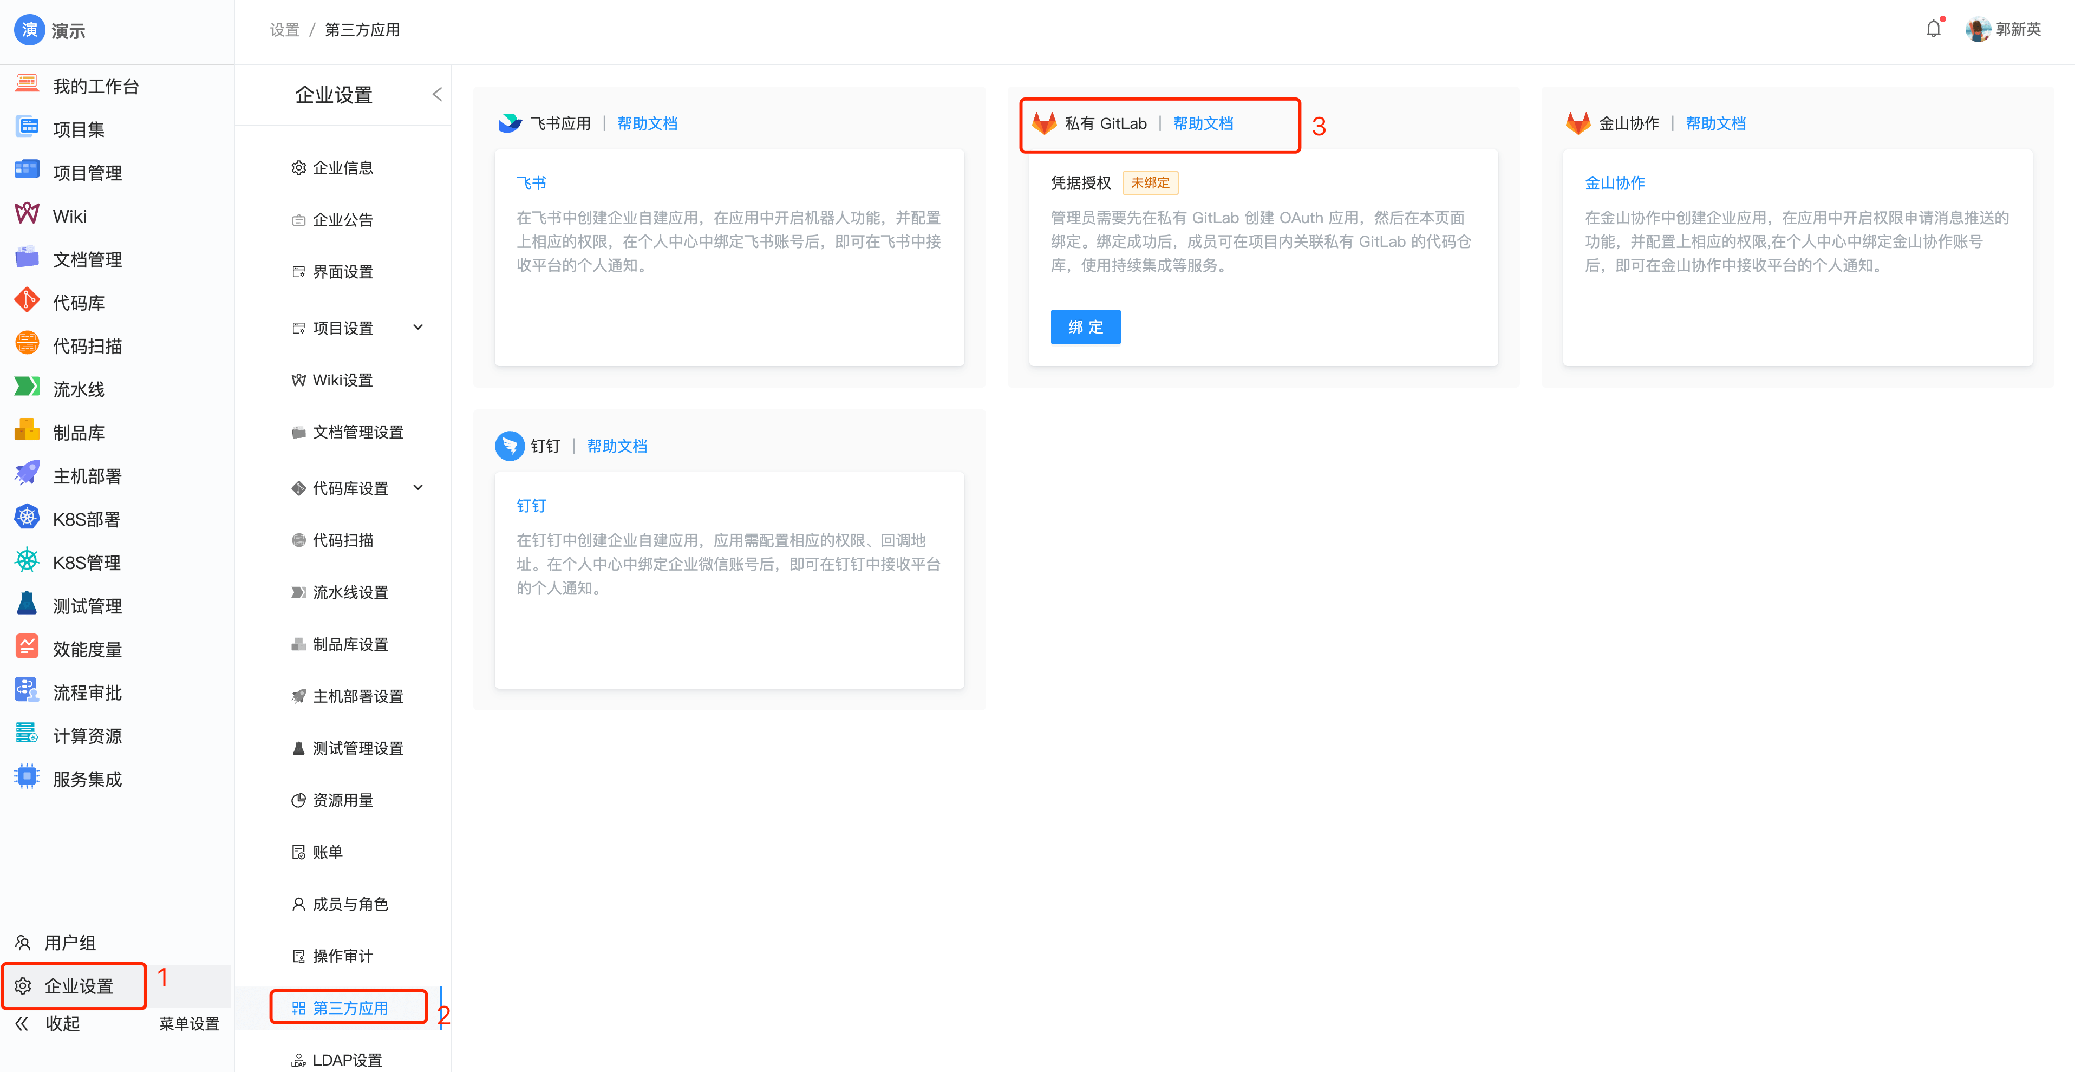Open LDAP设置 menu item
Viewport: 2075px width, 1072px height.
(x=347, y=1059)
